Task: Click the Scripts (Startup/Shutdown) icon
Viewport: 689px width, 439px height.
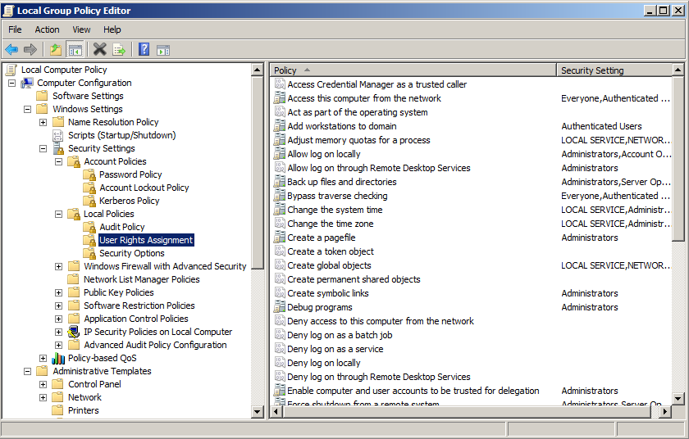Action: pos(58,135)
